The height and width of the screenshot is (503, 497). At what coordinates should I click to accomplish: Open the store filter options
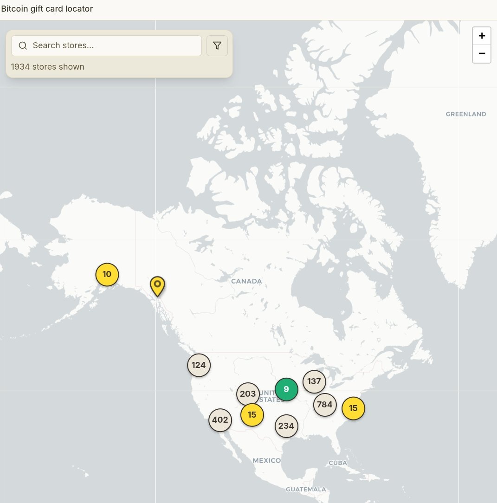(217, 45)
